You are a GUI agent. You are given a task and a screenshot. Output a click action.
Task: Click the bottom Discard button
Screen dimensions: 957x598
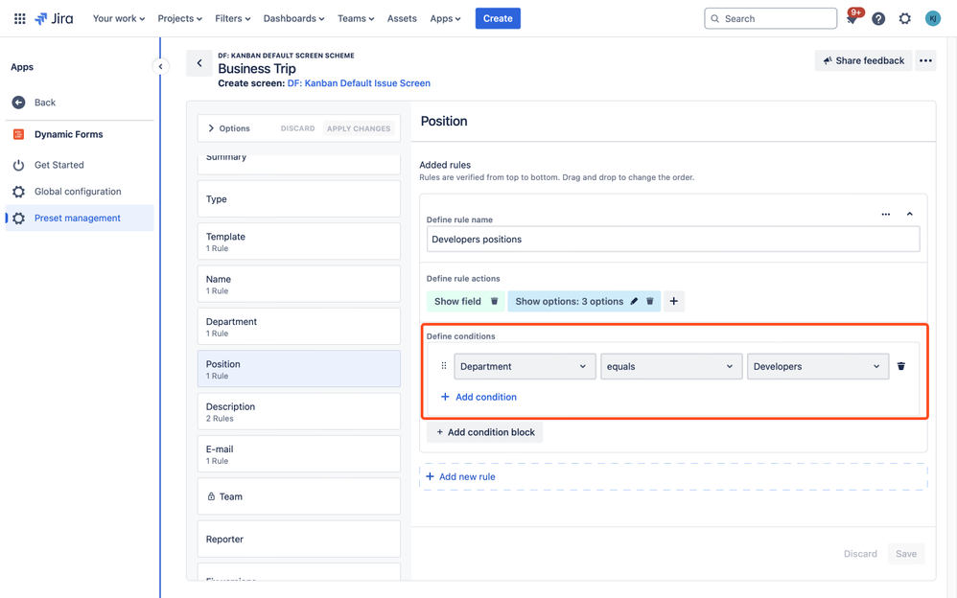point(860,554)
